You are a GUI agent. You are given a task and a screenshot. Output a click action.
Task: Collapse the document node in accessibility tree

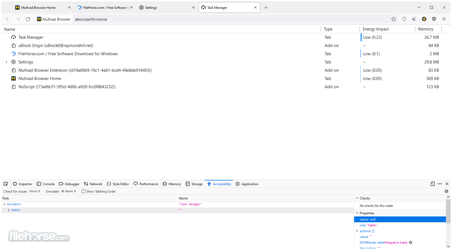tap(4, 204)
